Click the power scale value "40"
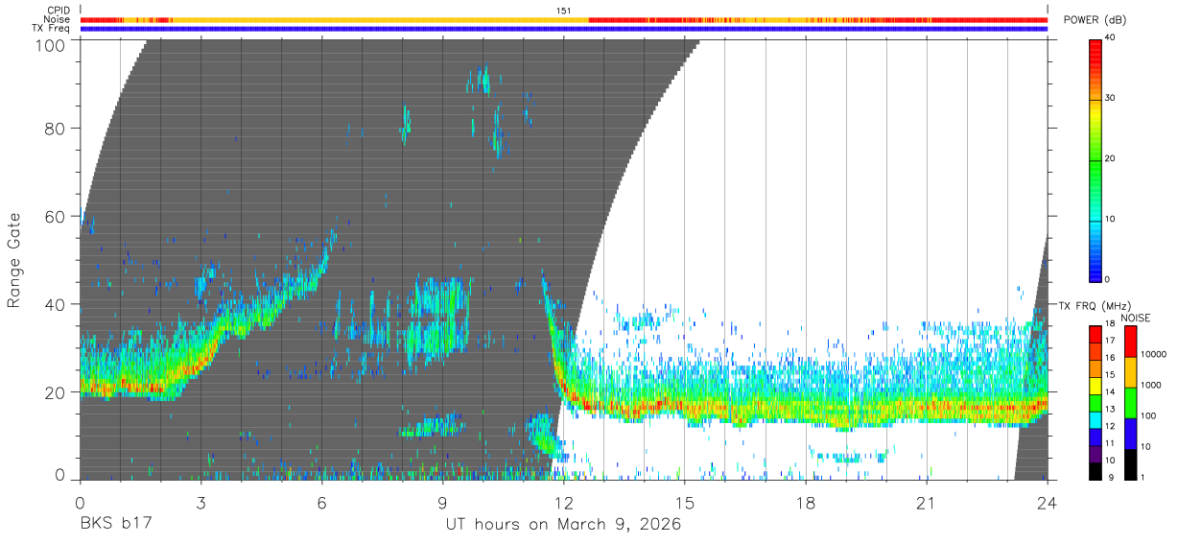The height and width of the screenshot is (544, 1178). (x=1110, y=38)
